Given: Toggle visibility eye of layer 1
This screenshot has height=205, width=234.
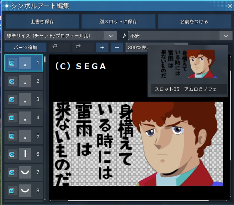Looking at the screenshot, I should pos(12,63).
